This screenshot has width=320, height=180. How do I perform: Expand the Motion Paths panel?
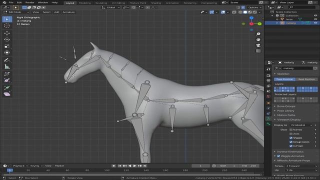pyautogui.click(x=286, y=115)
